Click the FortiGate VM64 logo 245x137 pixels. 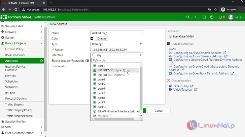pos(16,17)
